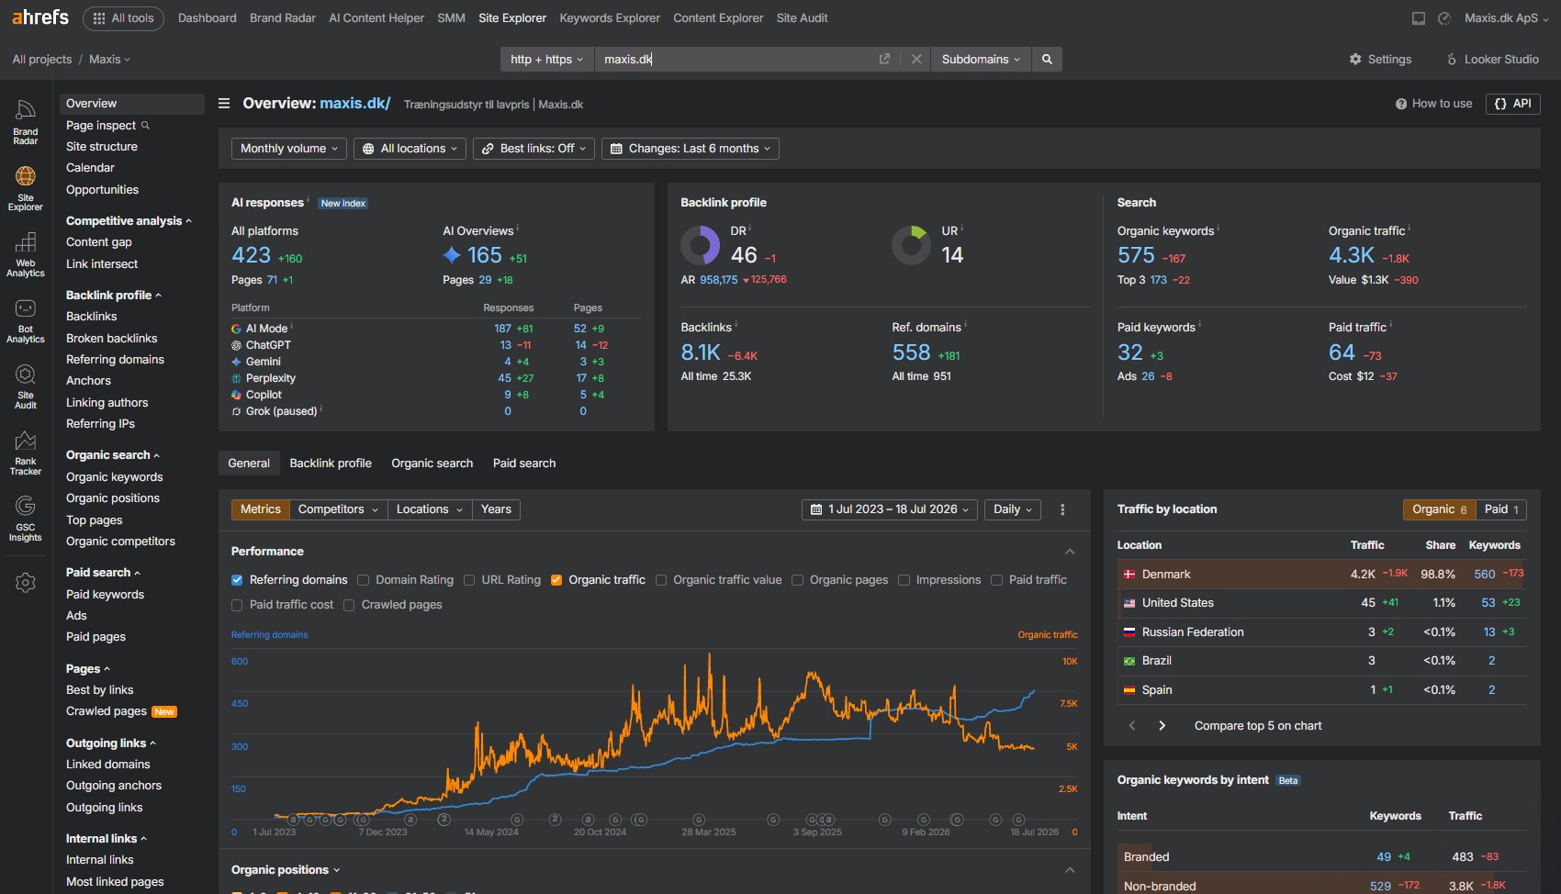
Task: Go to previous traffic locations page
Action: click(x=1132, y=725)
